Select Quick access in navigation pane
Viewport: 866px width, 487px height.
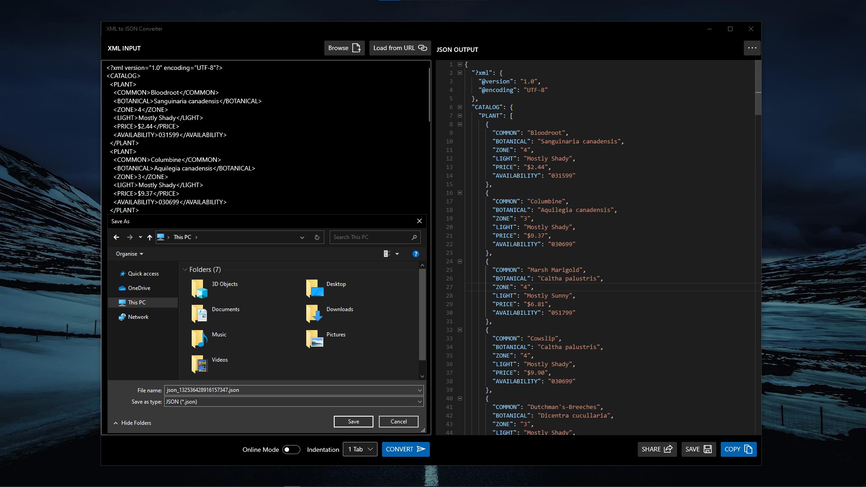click(143, 274)
